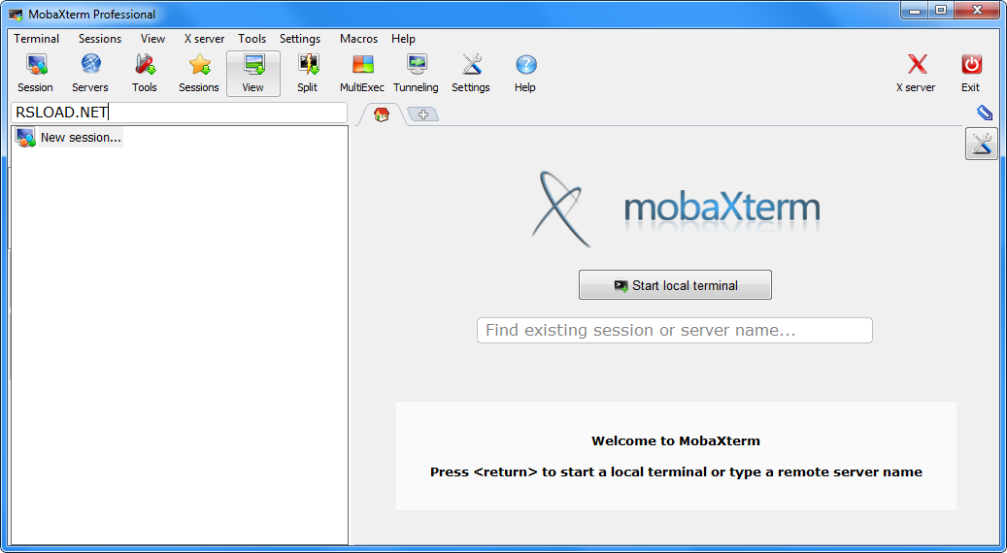Click the RSLOAD.NET quick search field

(x=180, y=113)
